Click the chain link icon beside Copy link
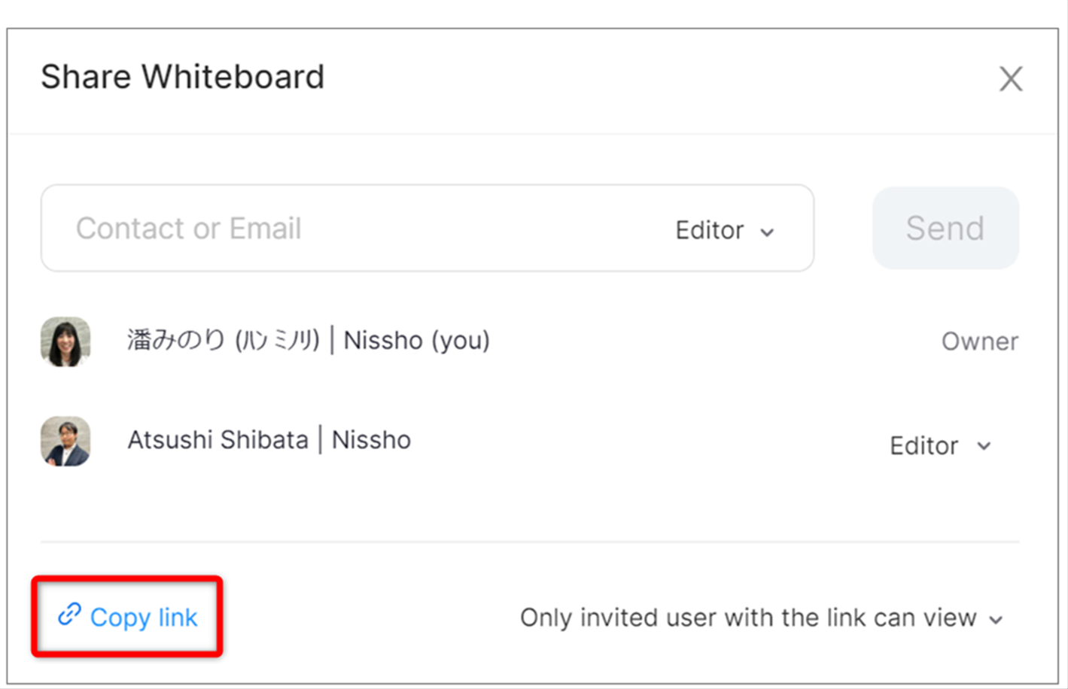The width and height of the screenshot is (1068, 689). click(69, 615)
